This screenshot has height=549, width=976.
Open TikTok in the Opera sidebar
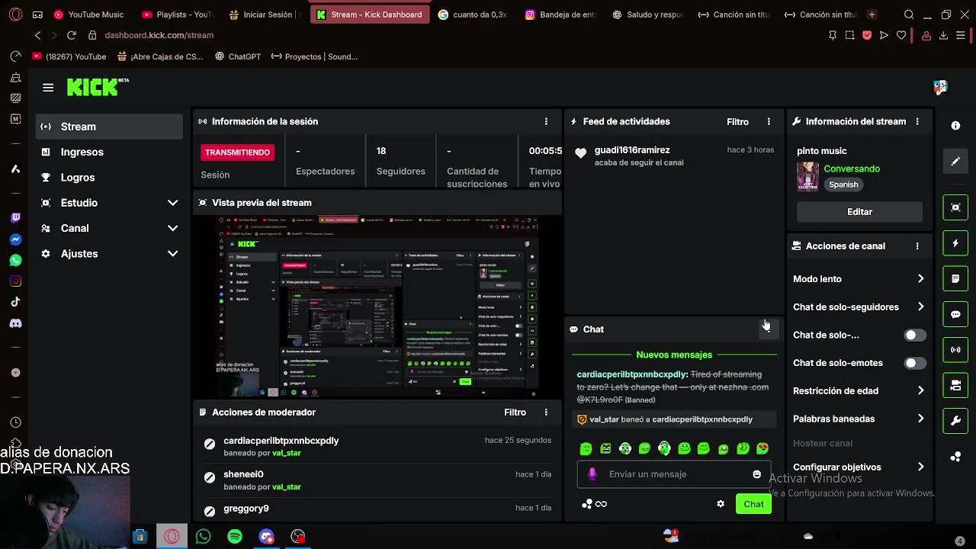coord(15,302)
